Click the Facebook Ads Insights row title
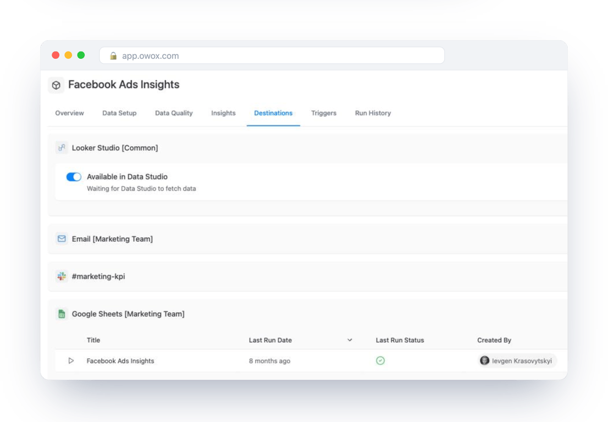 (x=120, y=361)
